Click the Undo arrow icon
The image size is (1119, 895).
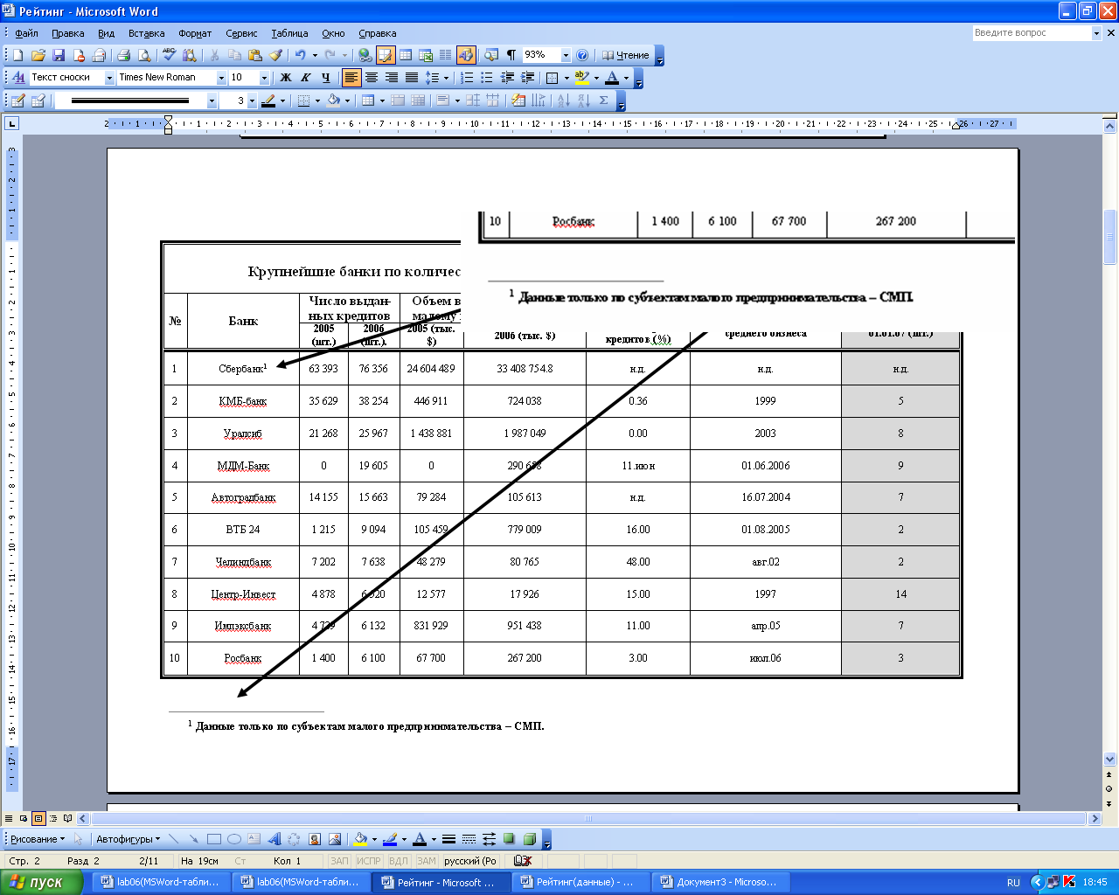tap(300, 55)
